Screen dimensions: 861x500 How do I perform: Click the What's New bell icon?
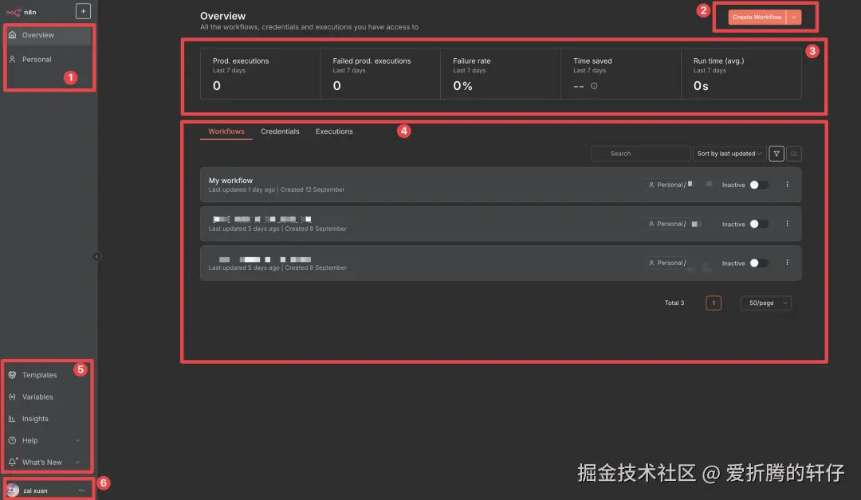point(12,462)
